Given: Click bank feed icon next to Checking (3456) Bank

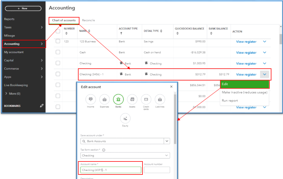Looking at the screenshot, I should [x=121, y=74].
